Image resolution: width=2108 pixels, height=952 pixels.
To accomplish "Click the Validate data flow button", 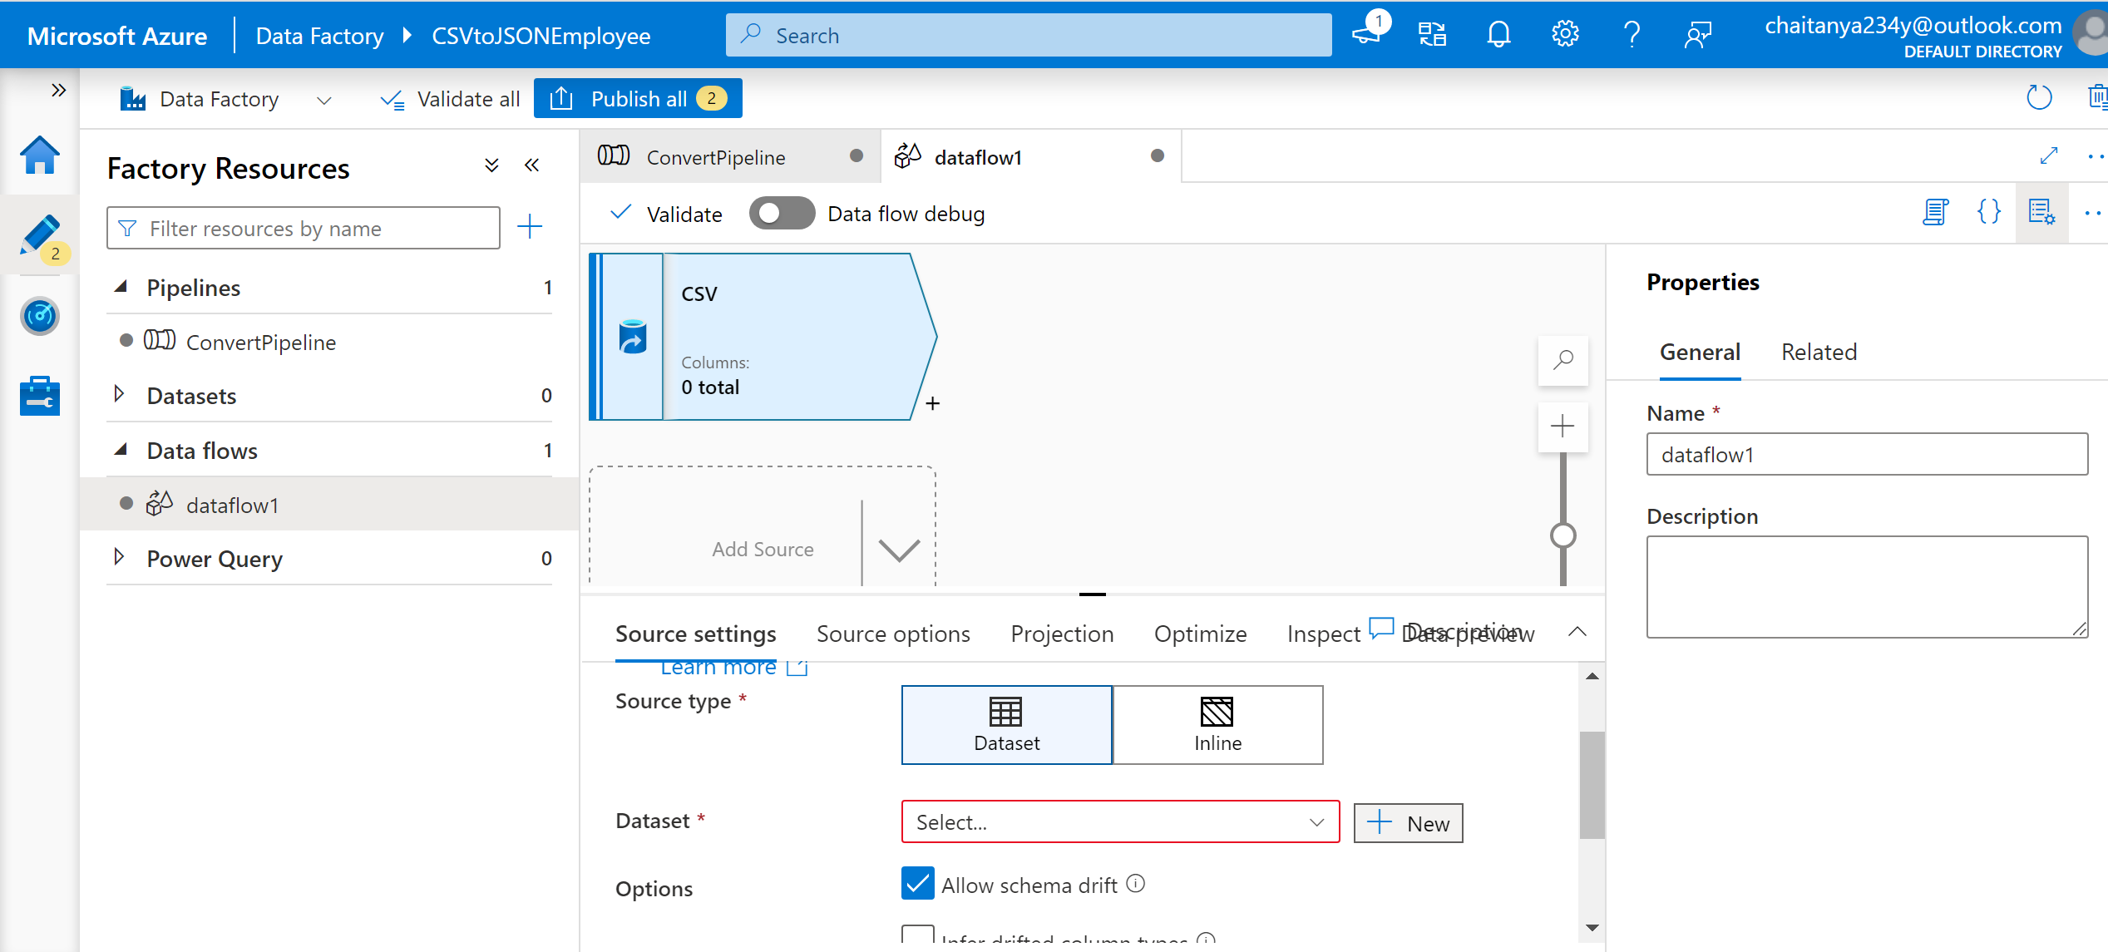I will (x=666, y=214).
